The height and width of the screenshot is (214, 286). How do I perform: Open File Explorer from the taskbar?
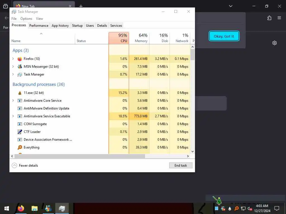tap(34, 208)
